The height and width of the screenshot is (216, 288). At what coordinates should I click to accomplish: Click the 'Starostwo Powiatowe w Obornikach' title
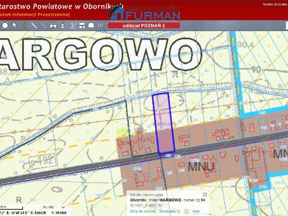tap(61, 6)
